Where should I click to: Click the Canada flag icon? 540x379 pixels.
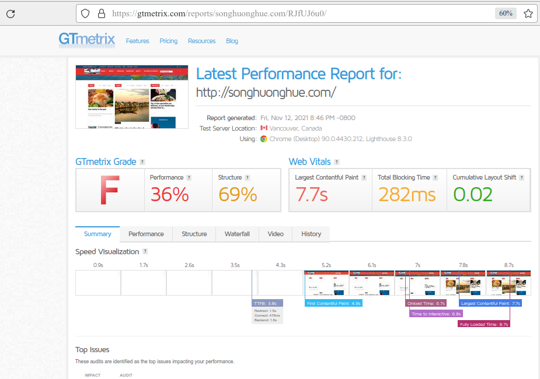(x=264, y=128)
